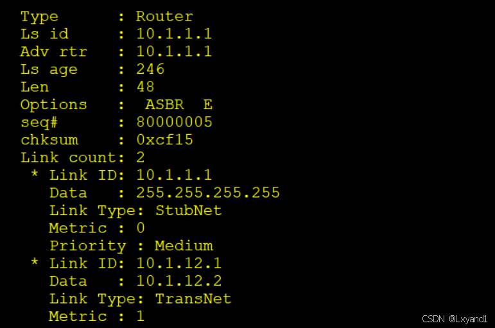The width and height of the screenshot is (495, 328).
Task: Click the second Link ID 10.1.12.1
Action: pos(178,263)
